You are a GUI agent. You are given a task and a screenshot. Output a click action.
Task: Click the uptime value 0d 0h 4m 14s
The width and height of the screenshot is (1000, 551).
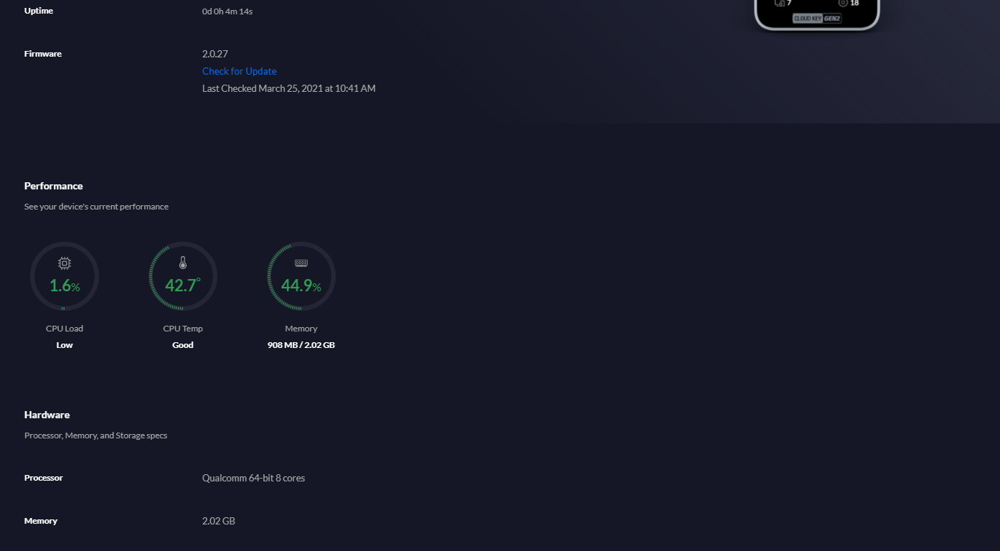point(227,11)
